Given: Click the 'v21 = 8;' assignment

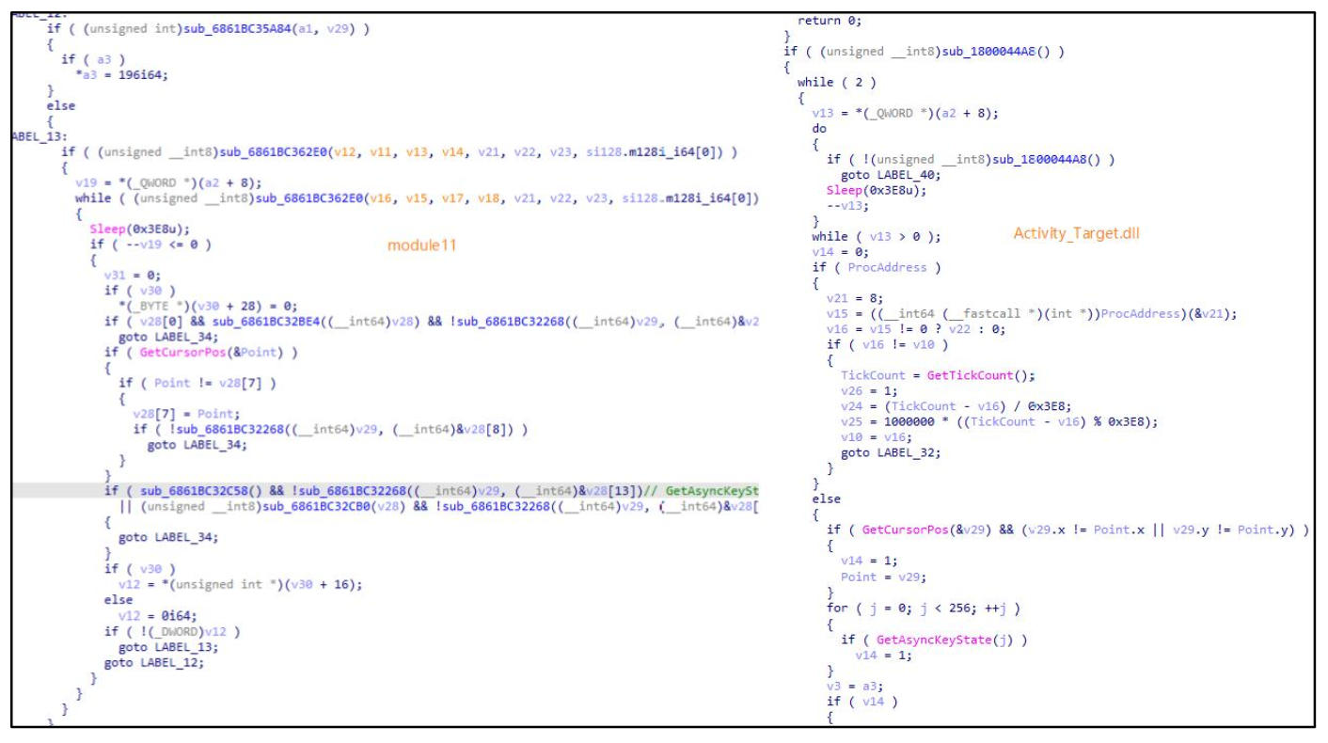Looking at the screenshot, I should pos(854,298).
